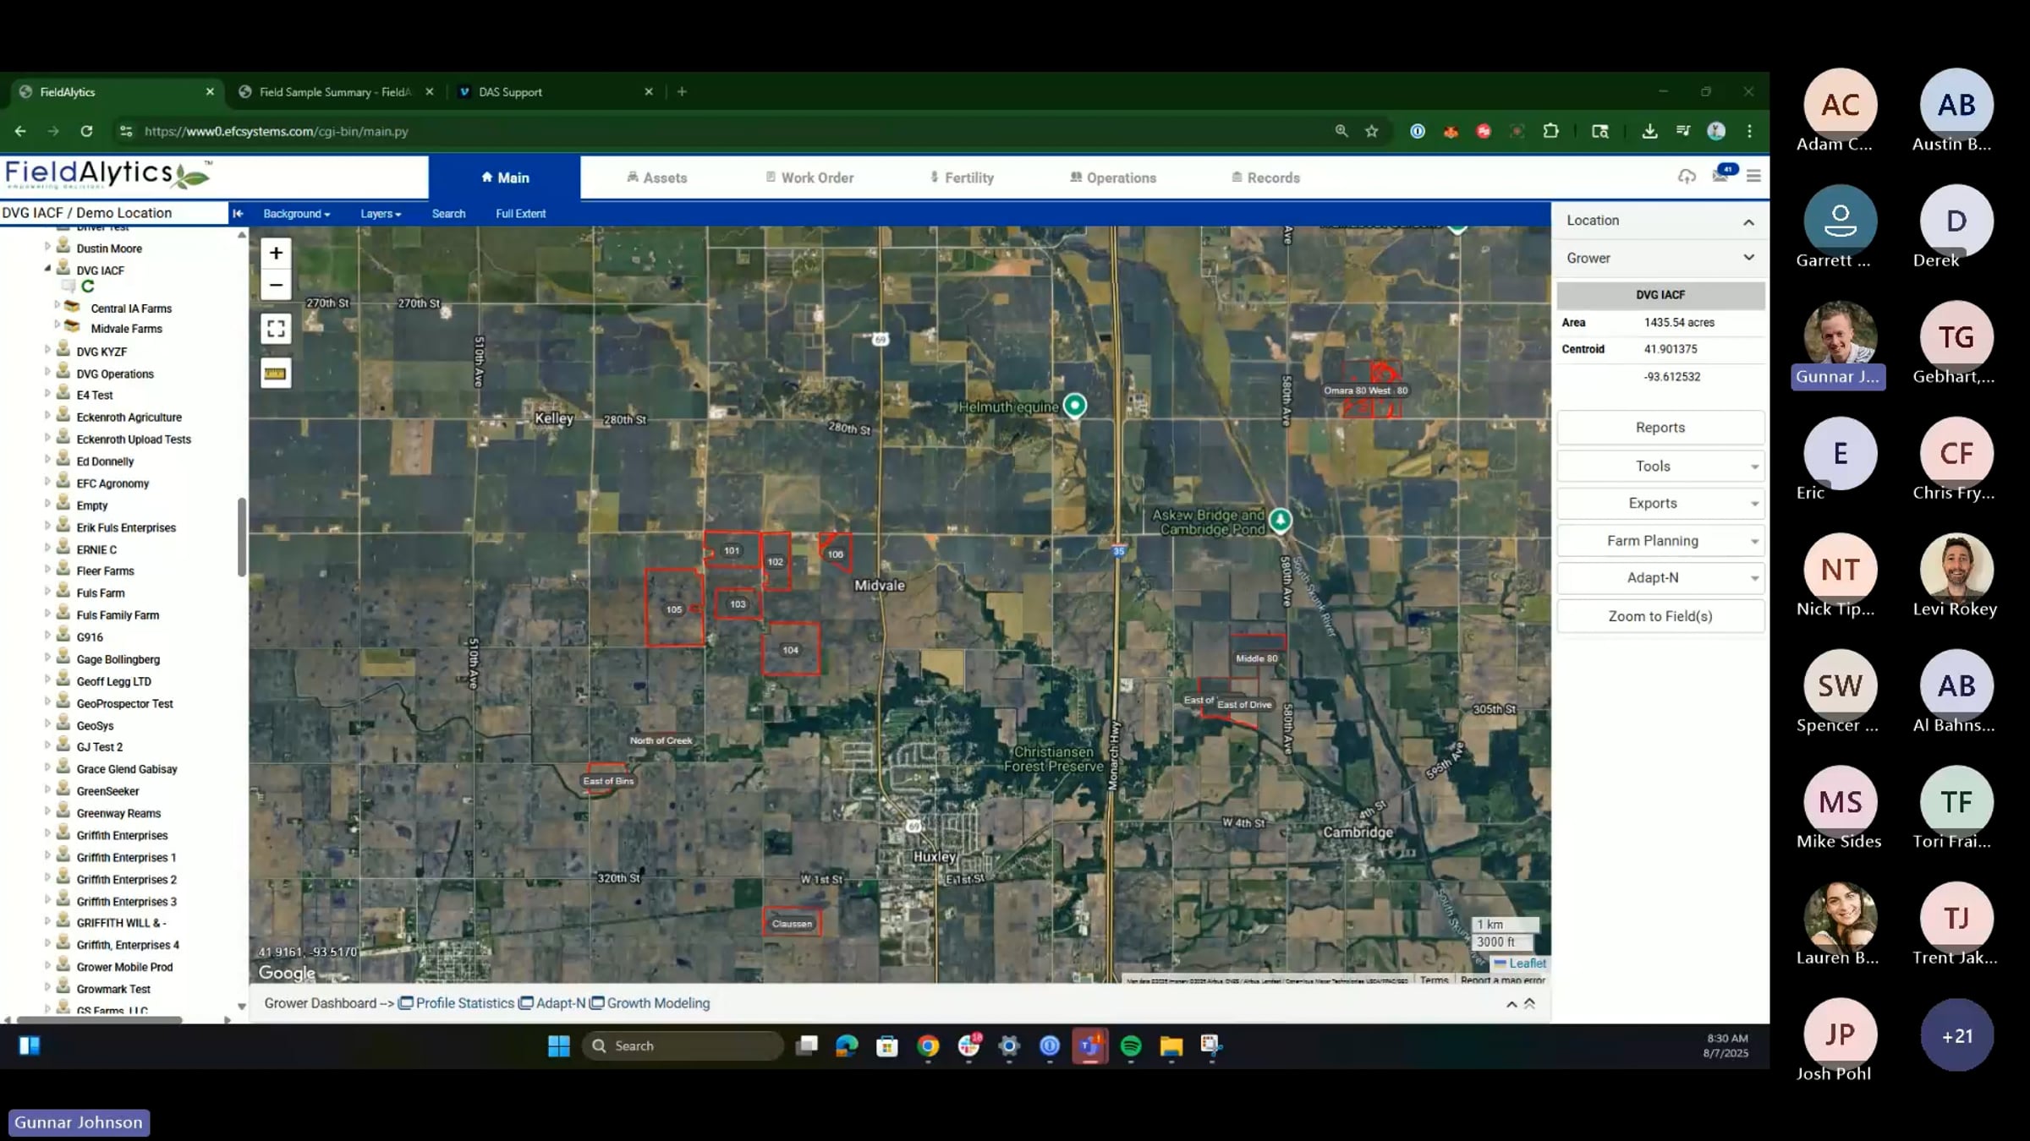This screenshot has width=2030, height=1141.
Task: Open the Adapt-N dropdown in right panel
Action: point(1660,577)
